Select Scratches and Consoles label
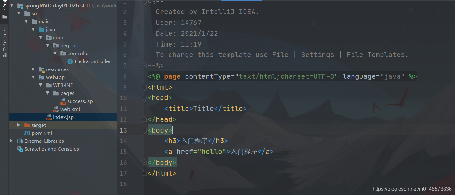Viewport: 455px width, 195px height. (51, 149)
